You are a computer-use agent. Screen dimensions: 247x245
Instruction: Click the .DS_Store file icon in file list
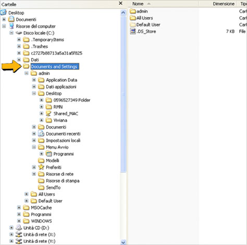[x=133, y=31]
